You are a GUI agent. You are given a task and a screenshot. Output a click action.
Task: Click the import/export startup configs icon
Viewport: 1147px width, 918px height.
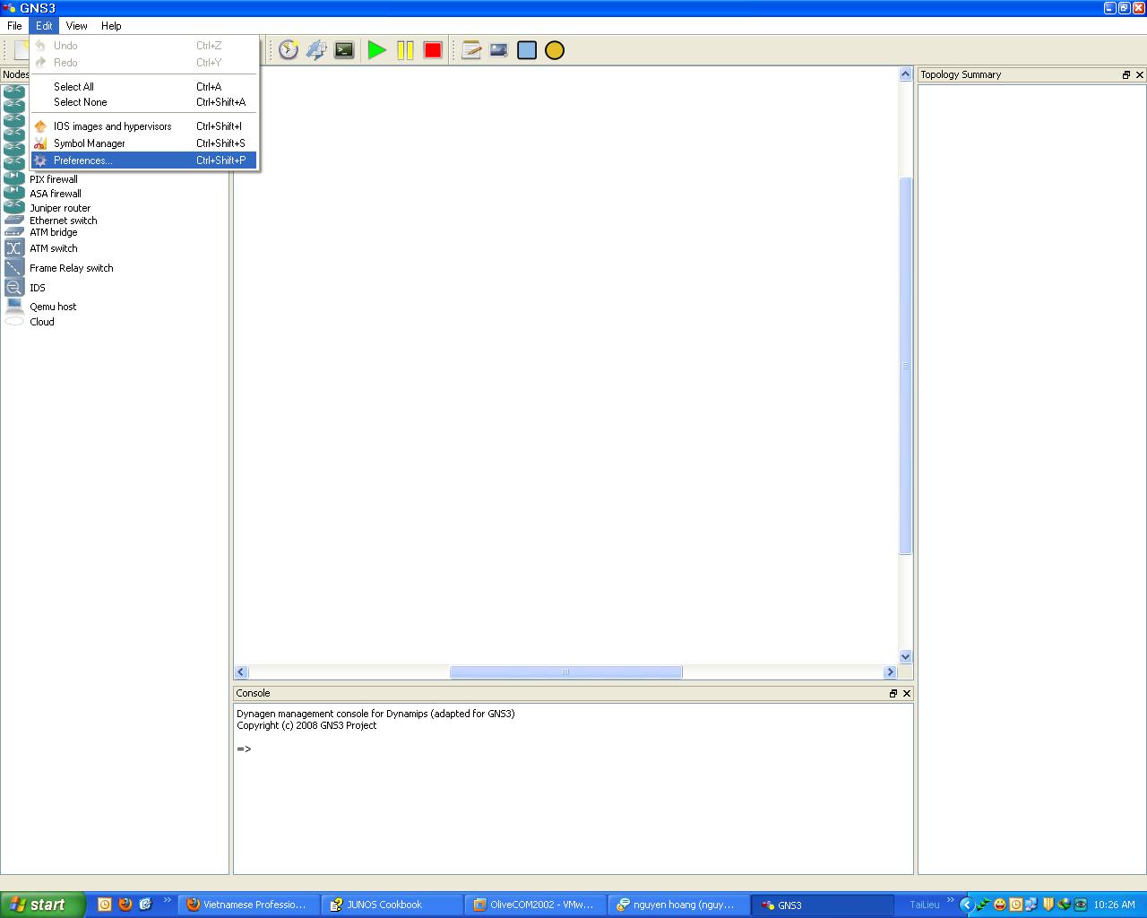click(316, 50)
